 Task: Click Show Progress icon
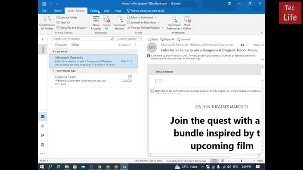click(96, 23)
